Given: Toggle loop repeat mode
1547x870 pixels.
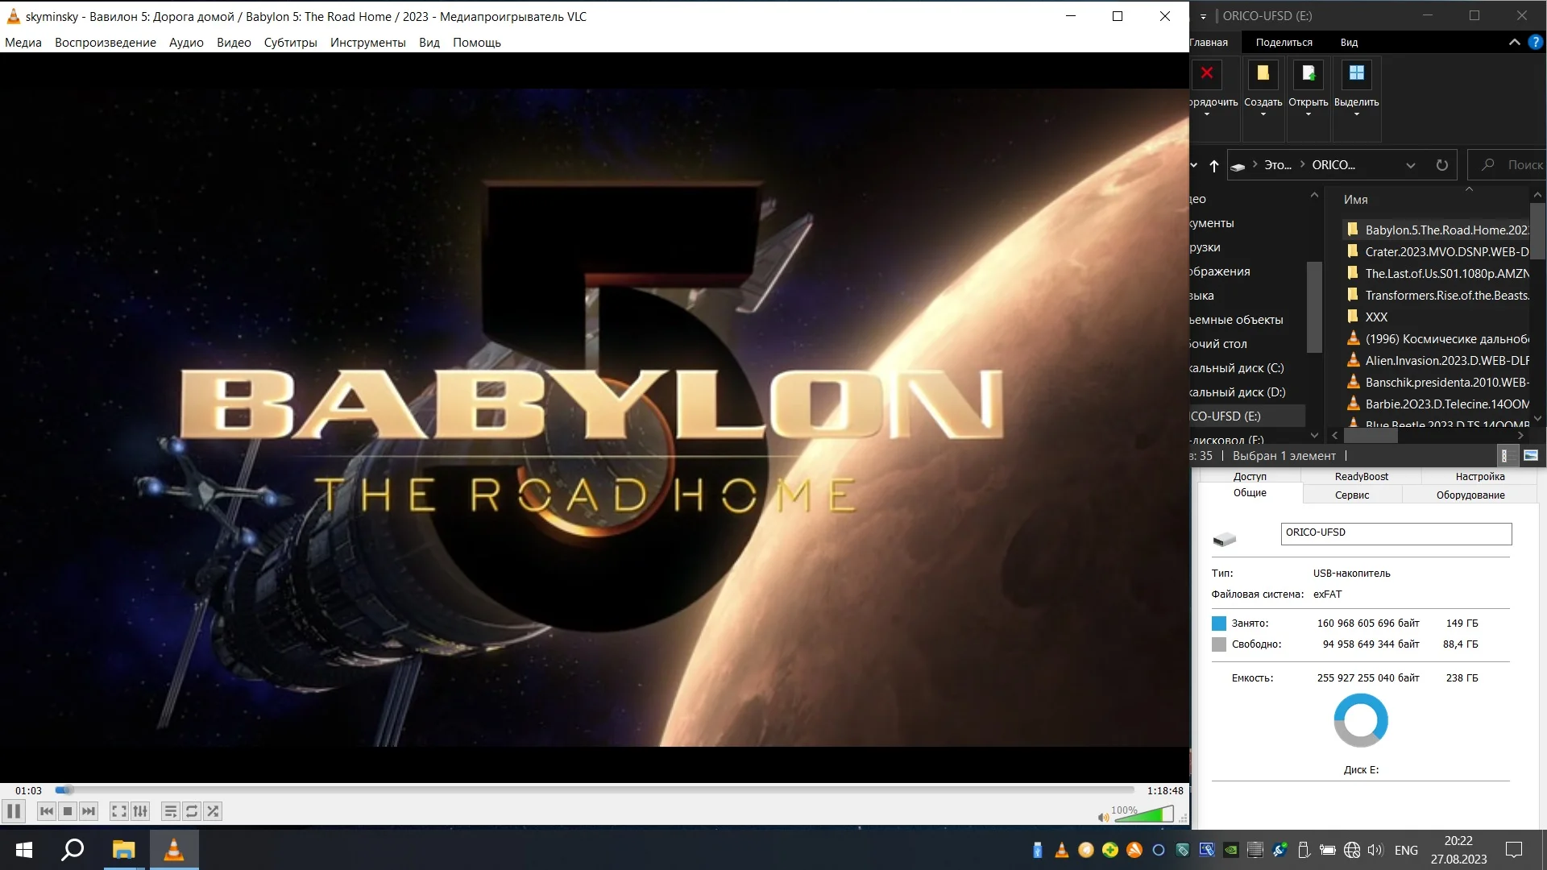Looking at the screenshot, I should pyautogui.click(x=192, y=811).
